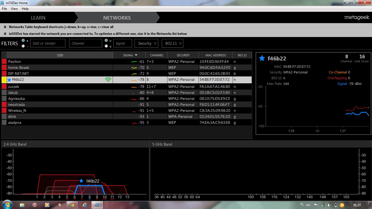Click the signal sparkline in the zuczek row
This screenshot has height=209, width=372.
[134, 87]
